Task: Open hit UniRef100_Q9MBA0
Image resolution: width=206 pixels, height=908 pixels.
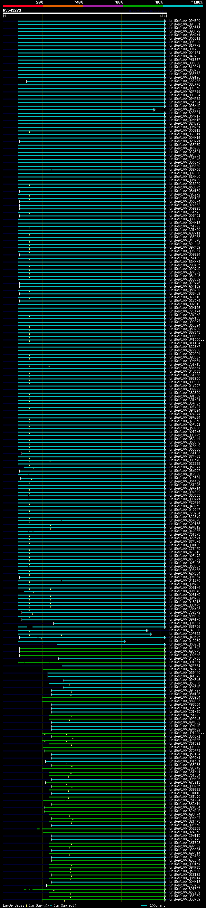Action: click(x=185, y=21)
